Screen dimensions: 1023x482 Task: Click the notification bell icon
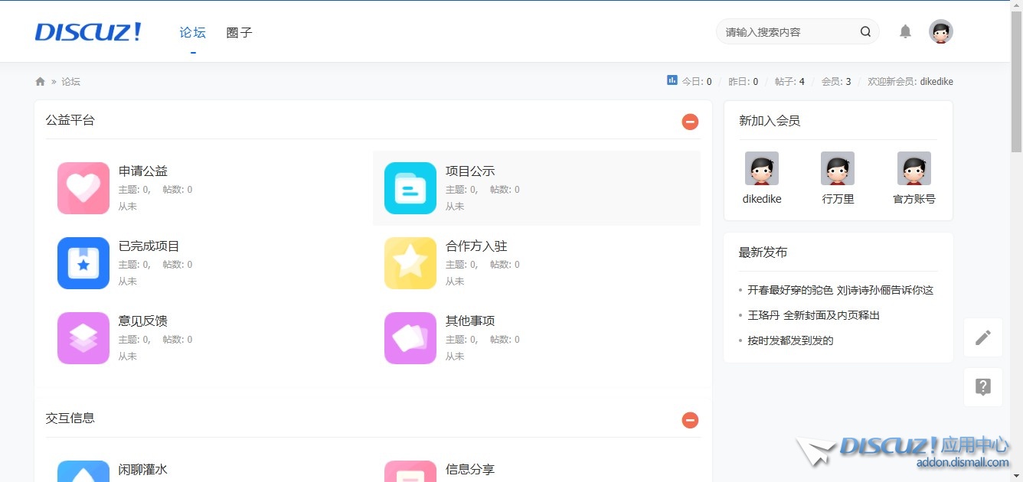(905, 31)
